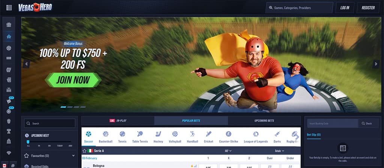Click the green Join Now button
This screenshot has width=384, height=168.
(73, 80)
